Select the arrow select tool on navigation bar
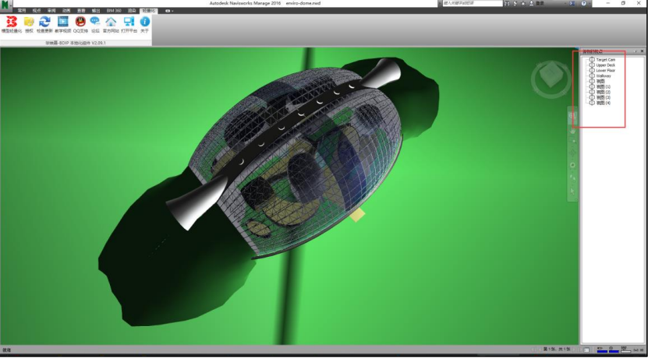 pyautogui.click(x=572, y=191)
